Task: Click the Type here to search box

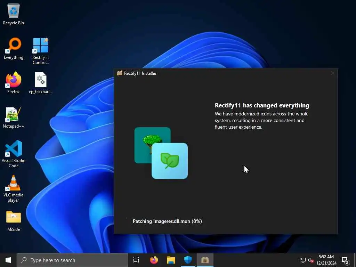Action: [x=72, y=260]
